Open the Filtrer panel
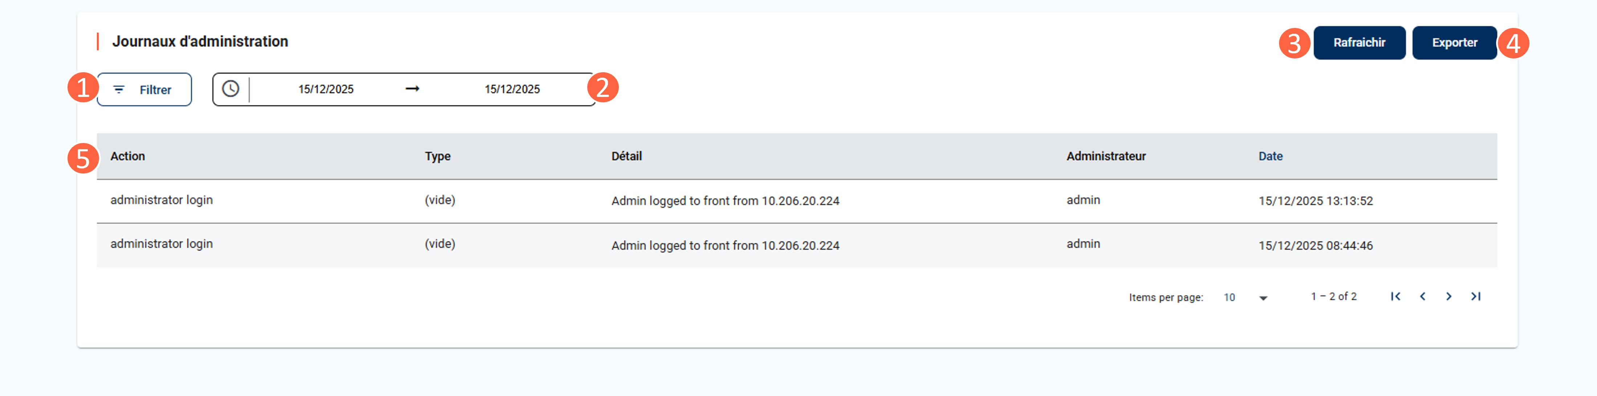 point(144,89)
